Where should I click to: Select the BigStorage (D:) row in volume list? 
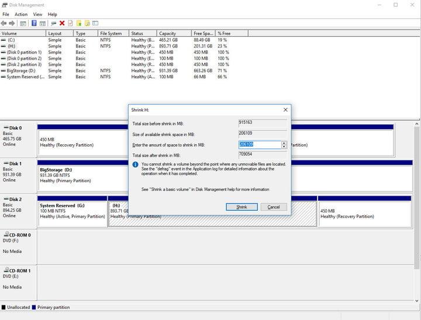[x=22, y=71]
